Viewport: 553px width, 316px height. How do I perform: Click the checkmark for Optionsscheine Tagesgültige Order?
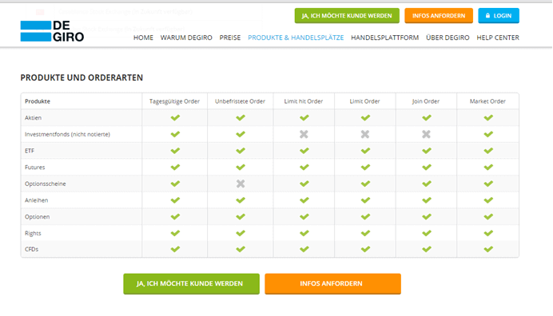coord(175,184)
